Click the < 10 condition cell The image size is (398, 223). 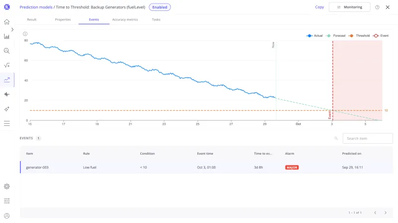[x=143, y=167]
